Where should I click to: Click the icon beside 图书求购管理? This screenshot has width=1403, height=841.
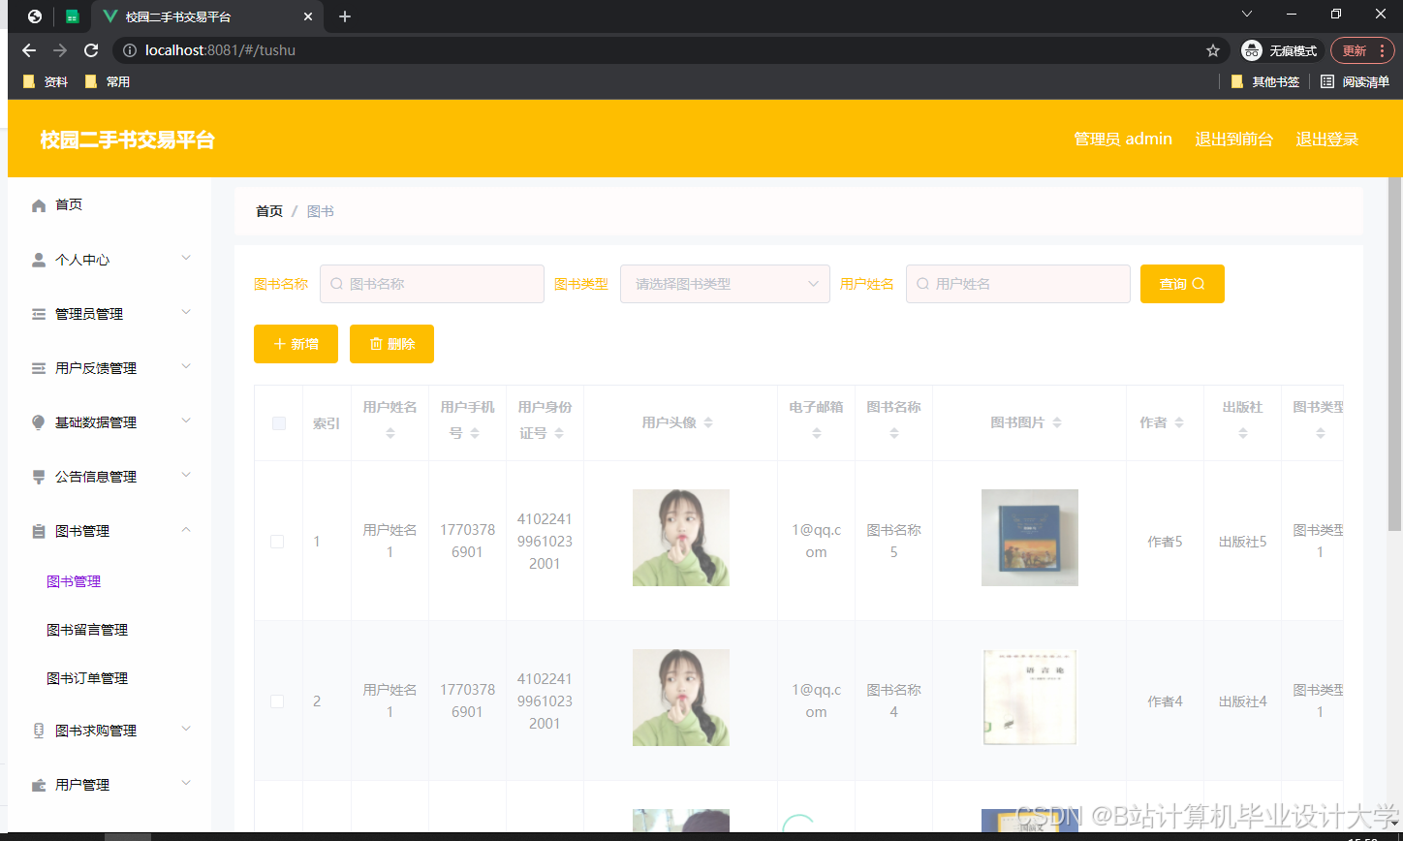[39, 731]
